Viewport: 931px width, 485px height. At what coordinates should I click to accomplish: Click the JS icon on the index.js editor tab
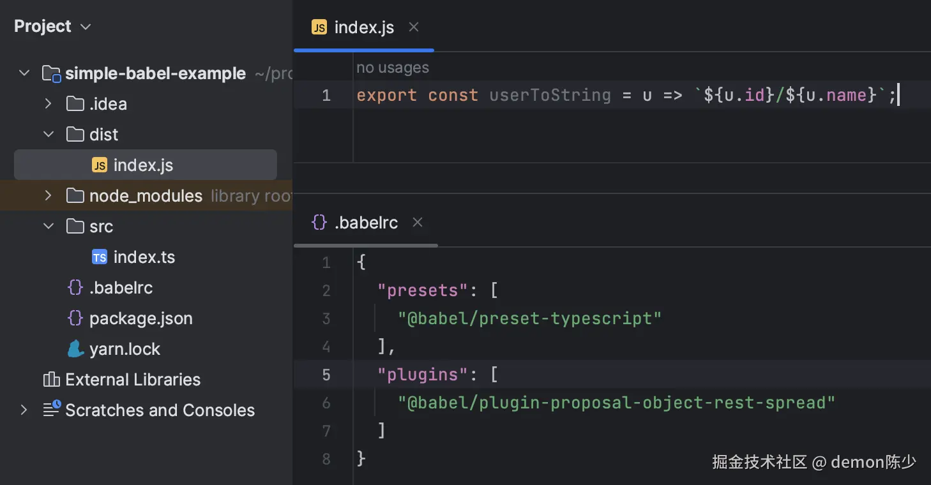tap(318, 27)
